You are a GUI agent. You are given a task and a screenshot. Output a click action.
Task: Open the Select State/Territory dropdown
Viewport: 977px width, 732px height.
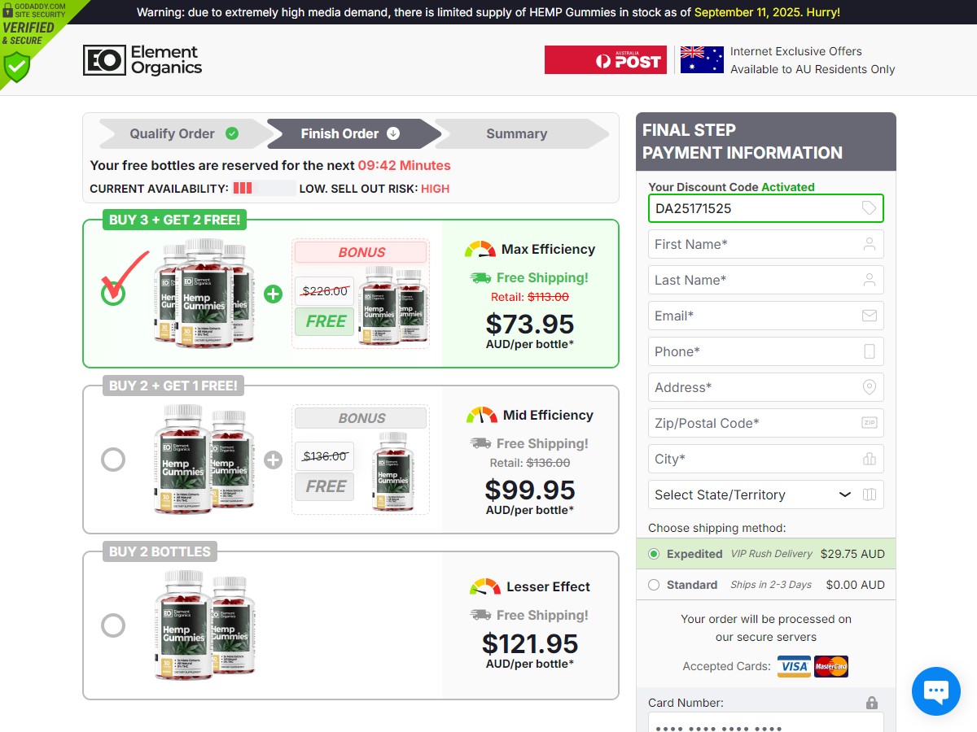pos(766,495)
